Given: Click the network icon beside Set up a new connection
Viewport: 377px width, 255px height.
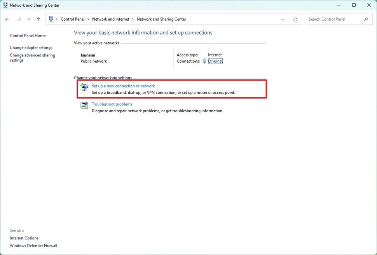Looking at the screenshot, I should coord(84,87).
